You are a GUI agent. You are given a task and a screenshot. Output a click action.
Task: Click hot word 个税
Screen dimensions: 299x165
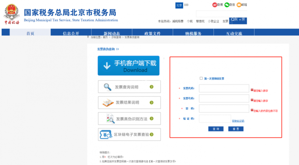pyautogui.click(x=189, y=21)
